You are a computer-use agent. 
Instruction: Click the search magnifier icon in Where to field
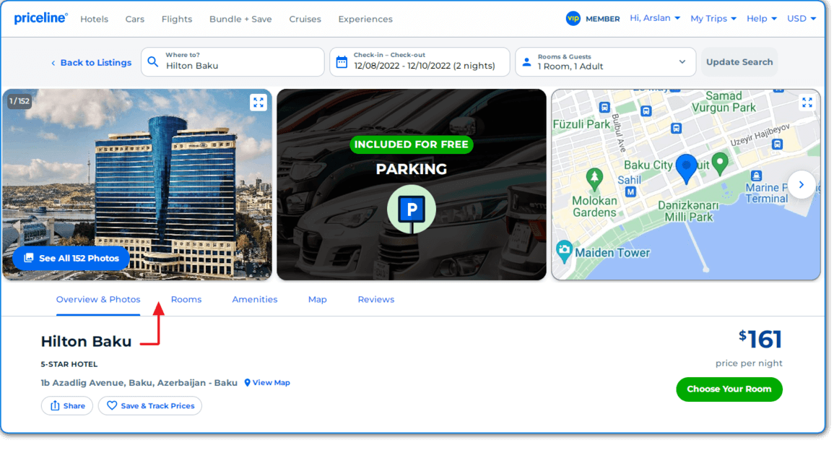[153, 61]
